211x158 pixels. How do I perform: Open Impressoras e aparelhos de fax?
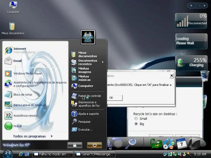point(86,104)
